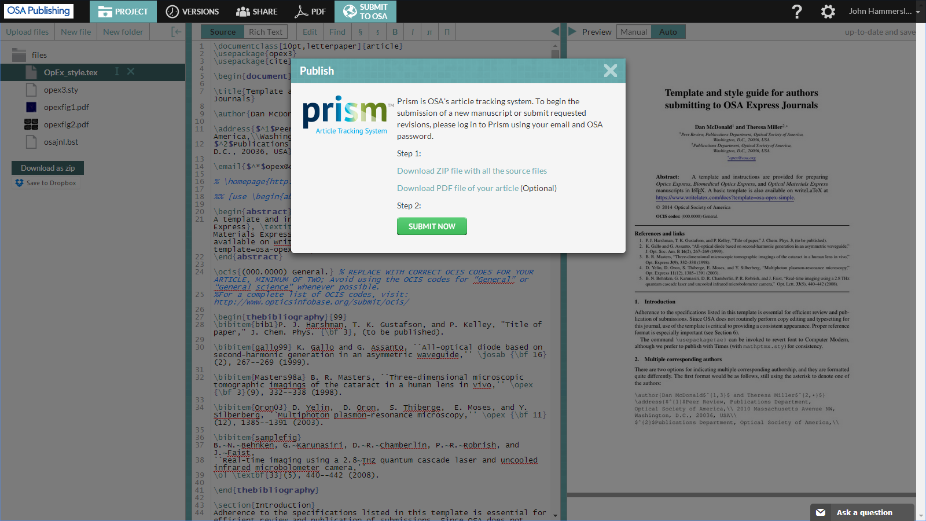
Task: Click the Prism Article Tracking System logo
Action: 347,115
